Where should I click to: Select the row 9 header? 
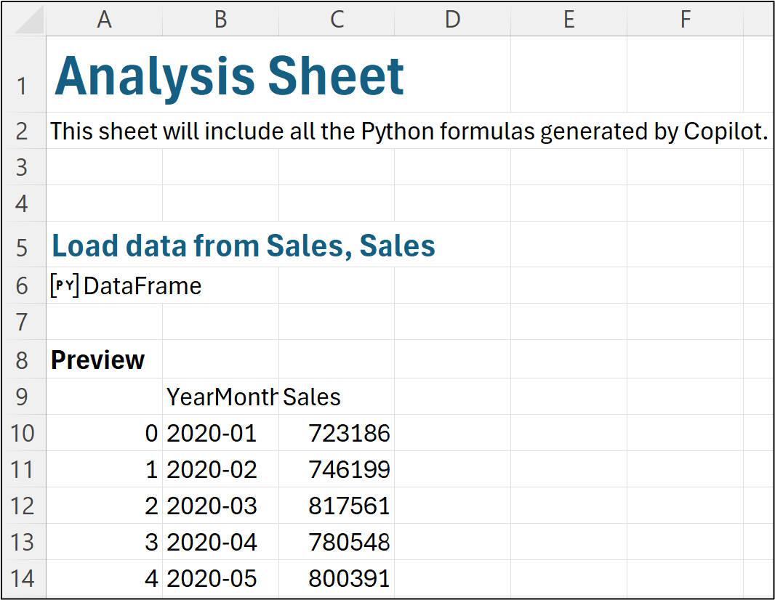[23, 397]
